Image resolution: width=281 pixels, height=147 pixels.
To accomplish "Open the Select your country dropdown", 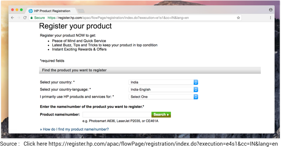I will (x=163, y=82).
